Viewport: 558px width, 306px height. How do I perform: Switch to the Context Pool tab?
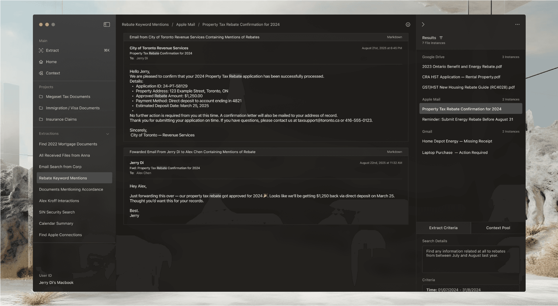click(x=498, y=228)
